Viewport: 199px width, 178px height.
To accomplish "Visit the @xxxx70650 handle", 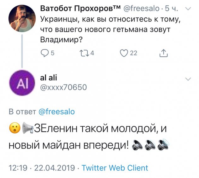I will (62, 86).
